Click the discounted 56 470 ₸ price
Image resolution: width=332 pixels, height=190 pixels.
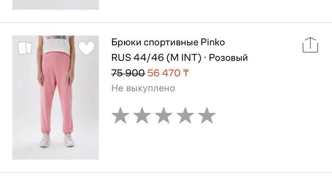[168, 73]
